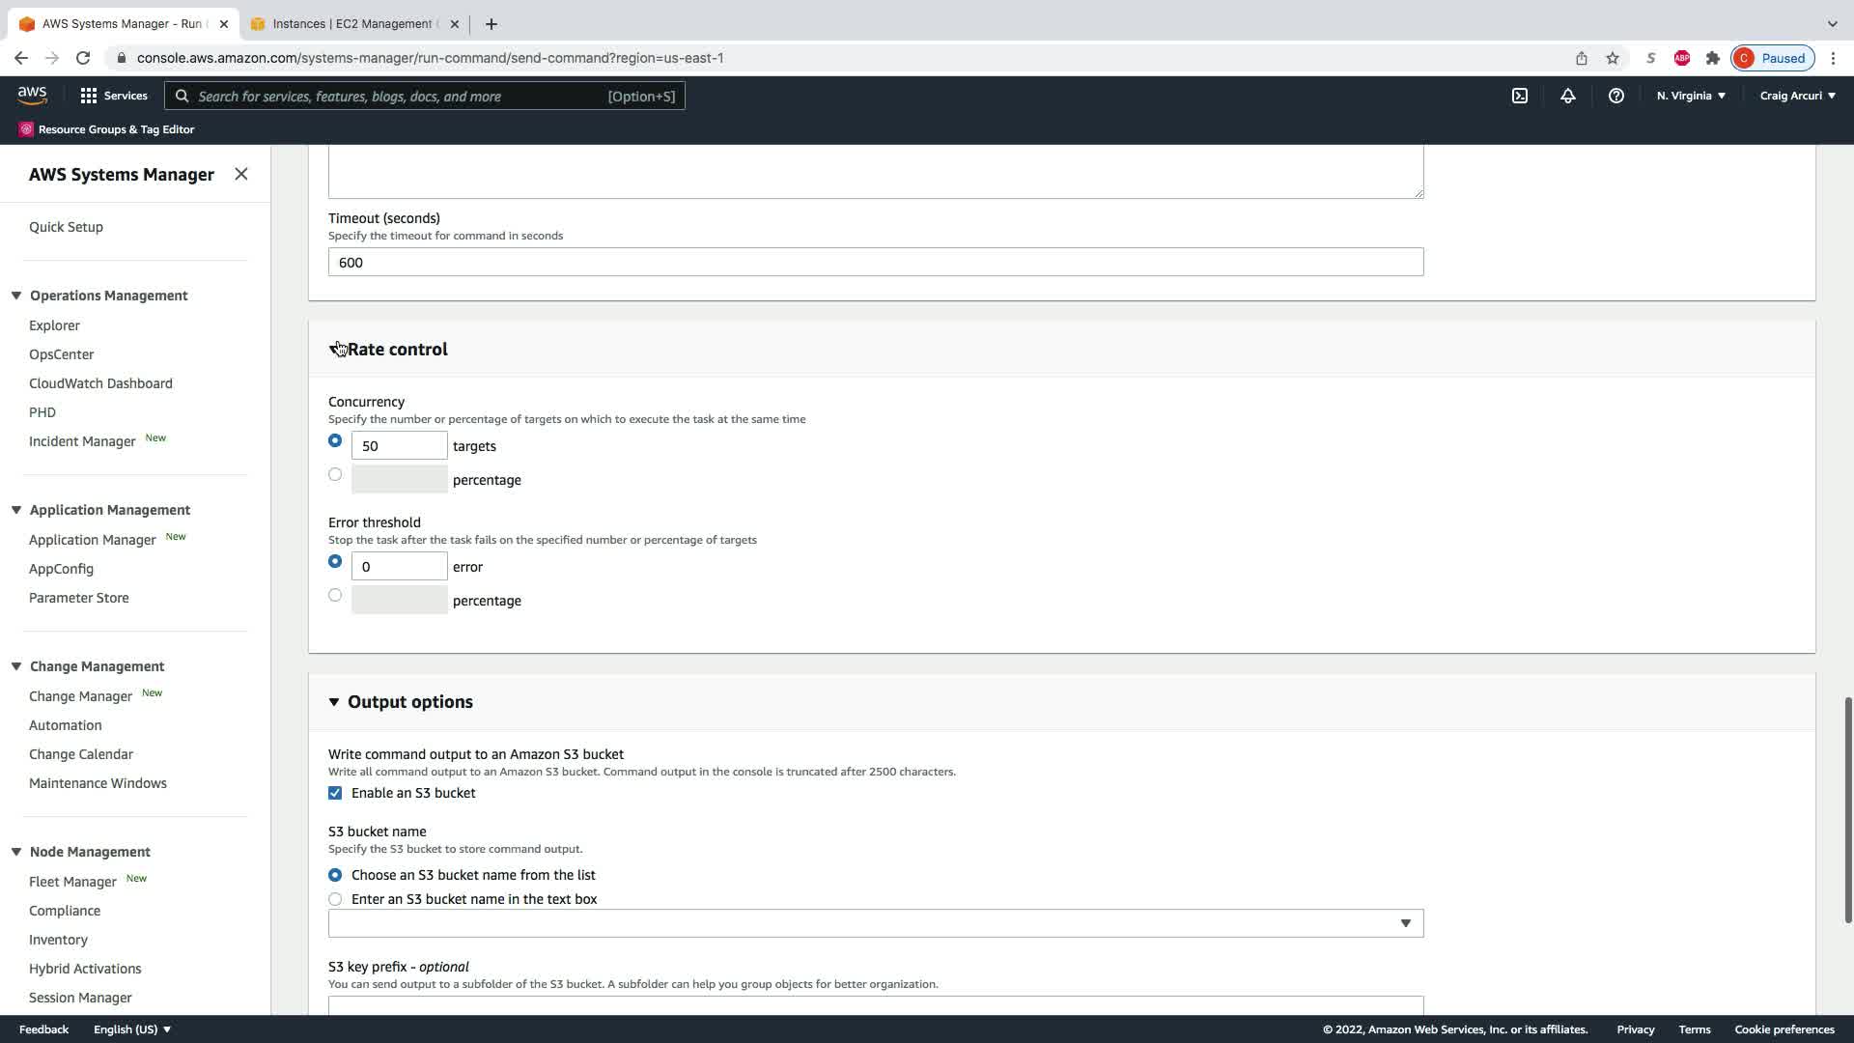Click the AWS logo home icon
1854x1043 pixels.
tap(32, 95)
